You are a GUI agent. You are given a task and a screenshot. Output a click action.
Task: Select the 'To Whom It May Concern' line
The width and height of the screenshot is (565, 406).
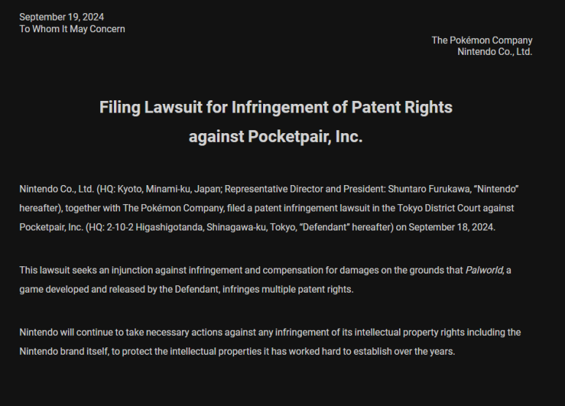[x=72, y=29]
